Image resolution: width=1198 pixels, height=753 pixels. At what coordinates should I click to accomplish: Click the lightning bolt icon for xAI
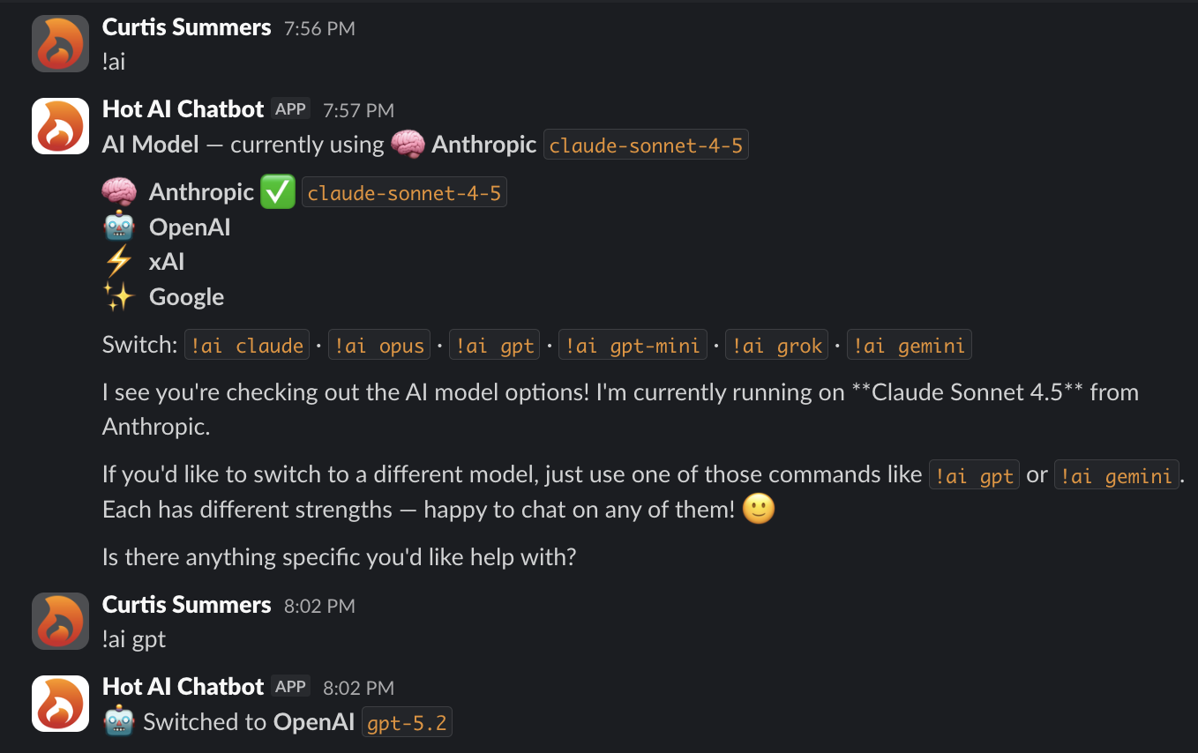(x=120, y=261)
